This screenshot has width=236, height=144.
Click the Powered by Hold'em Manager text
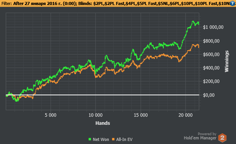(x=200, y=136)
